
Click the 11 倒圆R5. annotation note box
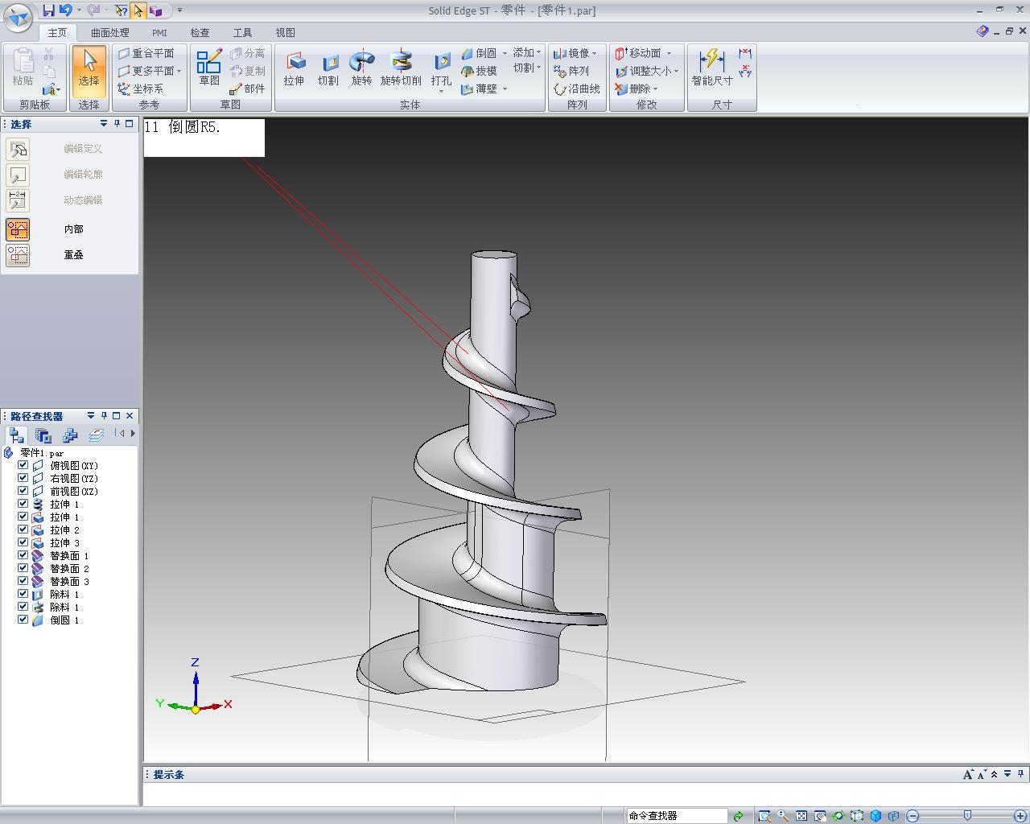[204, 138]
